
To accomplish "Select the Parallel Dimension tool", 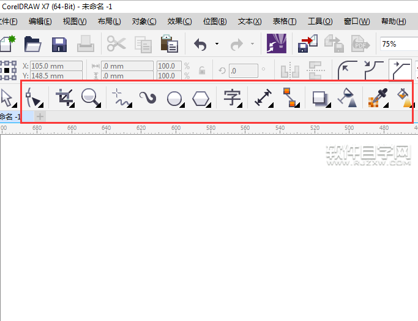I will click(x=263, y=98).
